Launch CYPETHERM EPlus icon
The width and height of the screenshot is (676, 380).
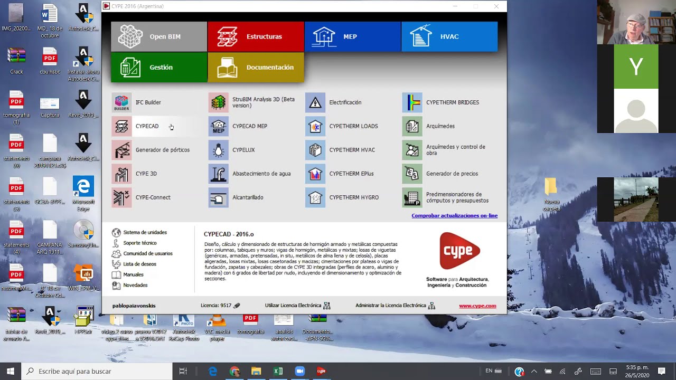315,174
